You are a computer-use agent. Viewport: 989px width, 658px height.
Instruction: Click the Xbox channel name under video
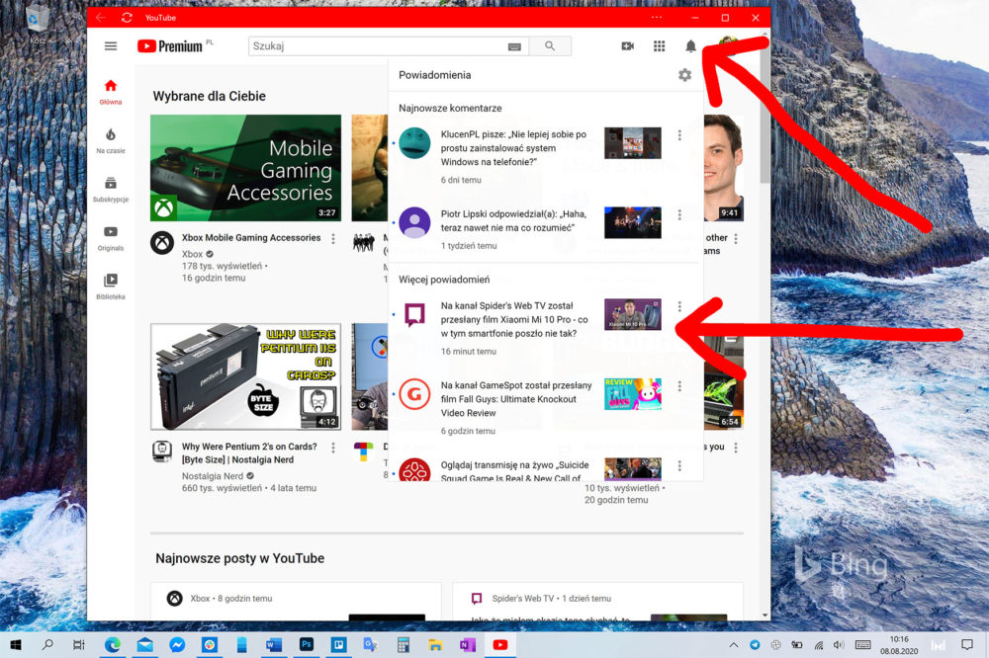click(x=193, y=254)
